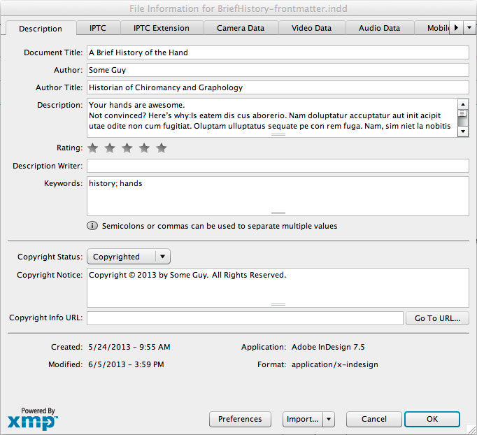The height and width of the screenshot is (435, 477).
Task: Open Preferences
Action: pos(240,420)
